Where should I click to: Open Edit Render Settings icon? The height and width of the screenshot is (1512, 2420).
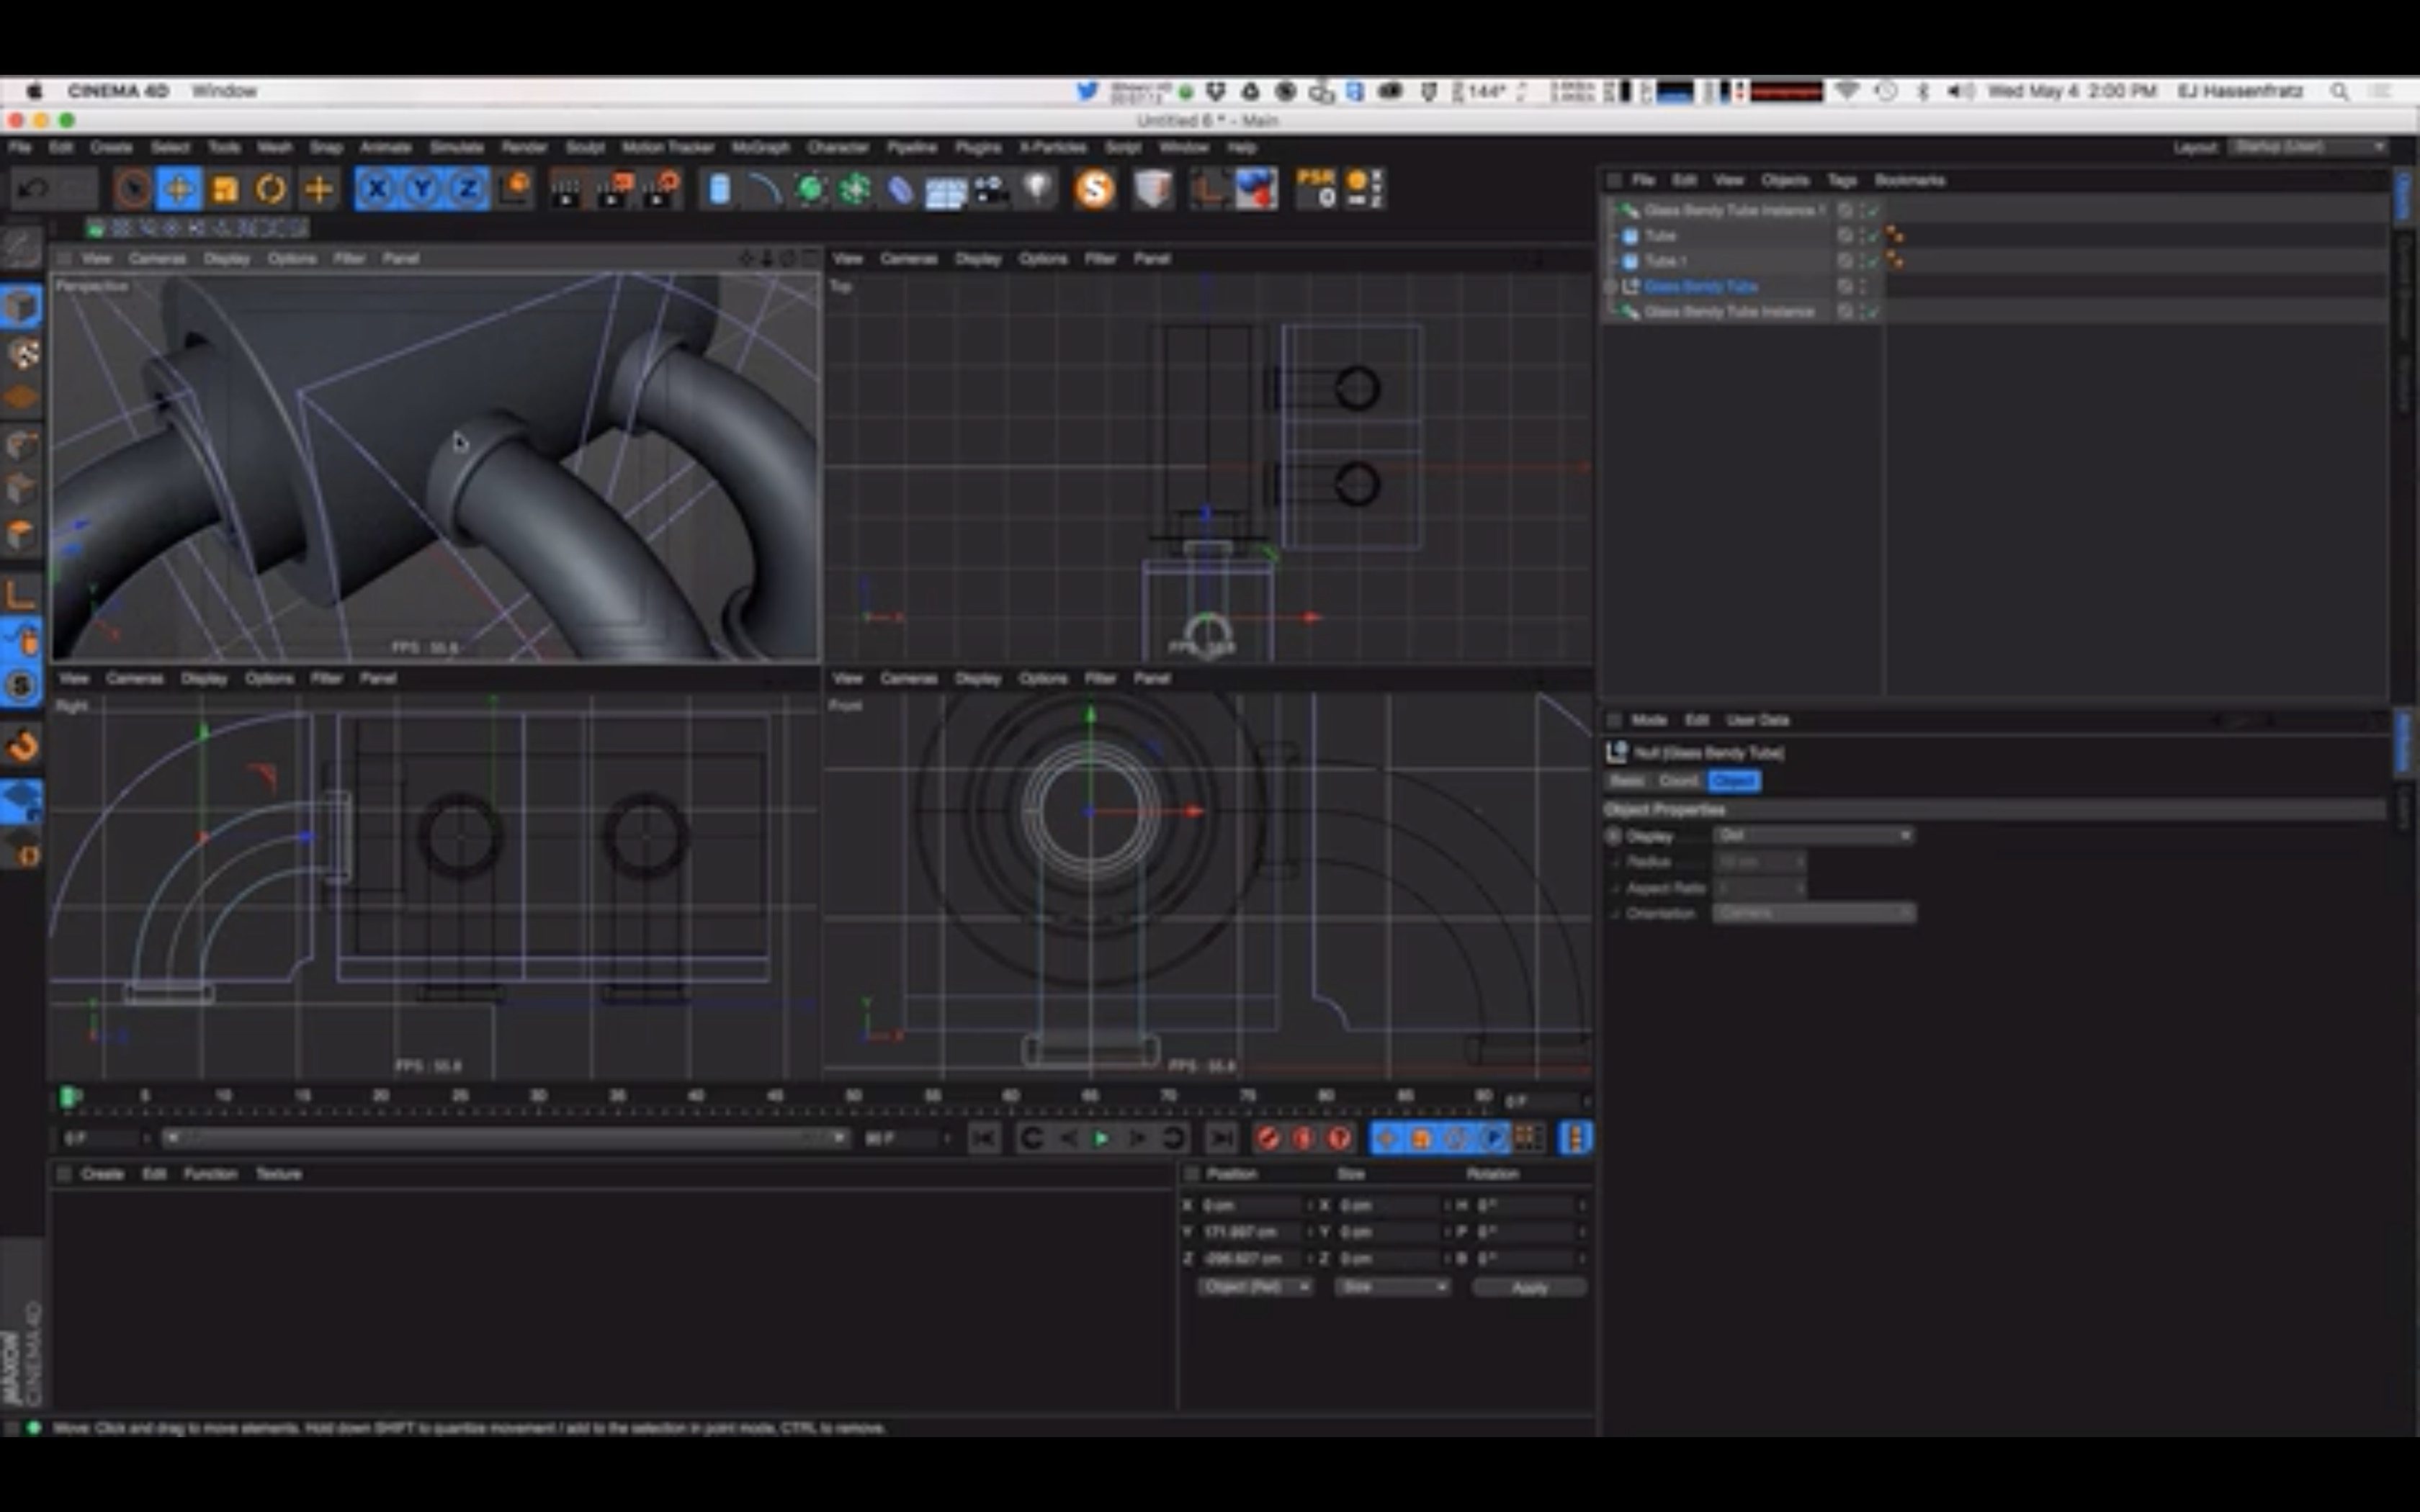[661, 189]
